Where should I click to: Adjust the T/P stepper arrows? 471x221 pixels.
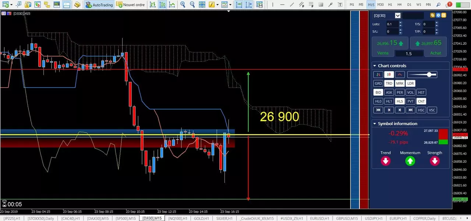[437, 32]
